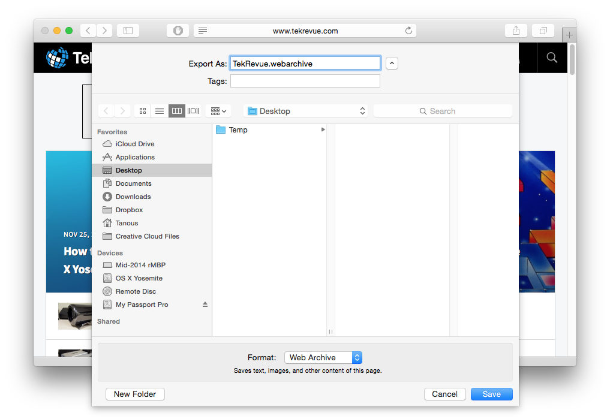Click the colorful blocks featured image
Viewport: 610px width, 419px height.
coord(537,222)
